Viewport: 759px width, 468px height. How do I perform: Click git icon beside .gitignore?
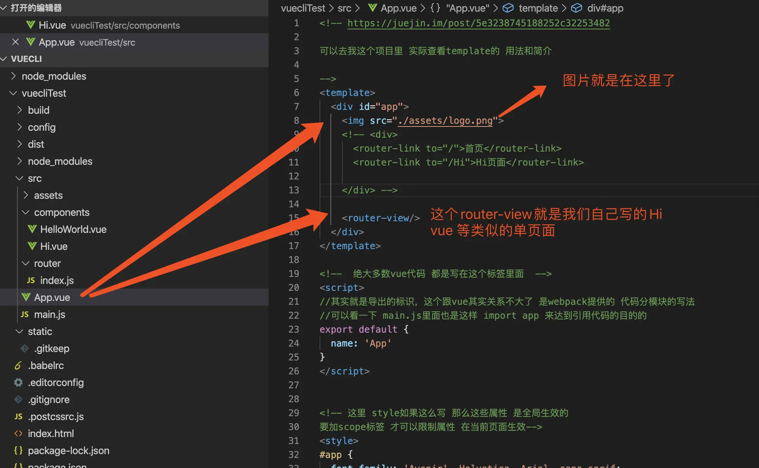18,400
